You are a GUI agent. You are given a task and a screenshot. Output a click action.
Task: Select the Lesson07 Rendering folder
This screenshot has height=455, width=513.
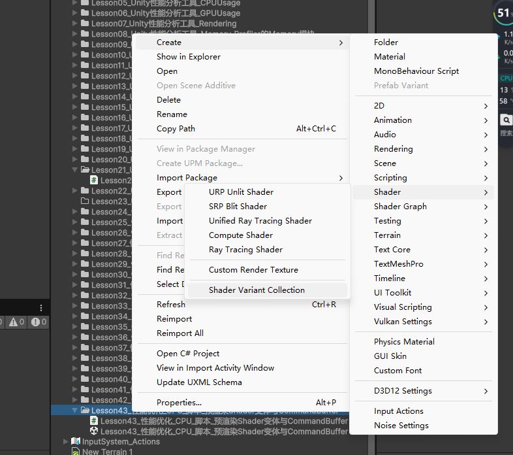(163, 24)
